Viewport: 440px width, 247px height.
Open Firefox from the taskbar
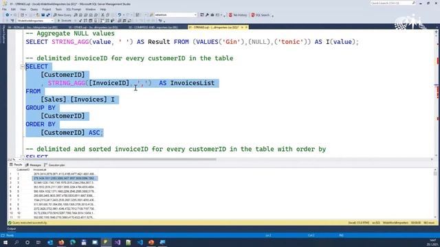(x=61, y=242)
